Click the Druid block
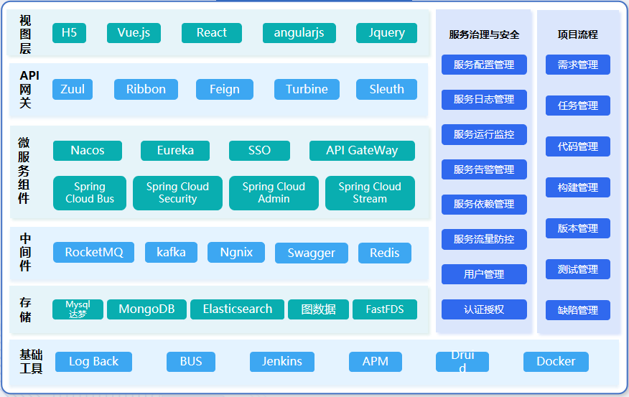The width and height of the screenshot is (629, 397). (x=462, y=362)
